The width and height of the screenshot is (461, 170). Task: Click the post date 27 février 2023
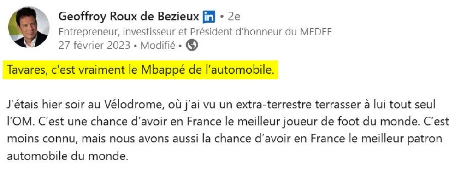(x=95, y=46)
